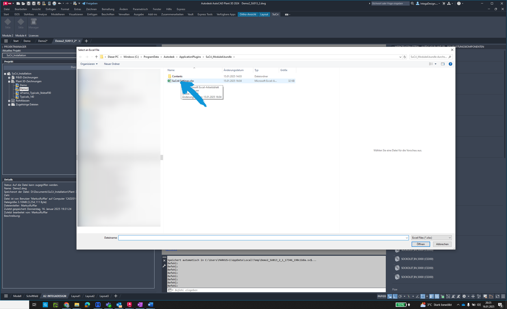Screen dimensions: 507x309
Task: Sort by the Änderungsdatum column header
Action: [237, 70]
